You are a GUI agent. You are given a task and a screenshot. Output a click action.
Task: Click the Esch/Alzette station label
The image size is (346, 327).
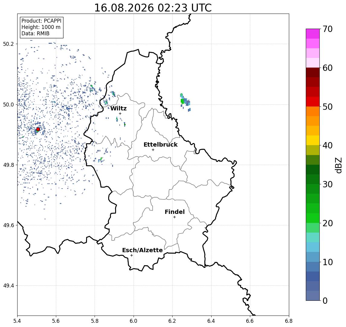(142, 250)
